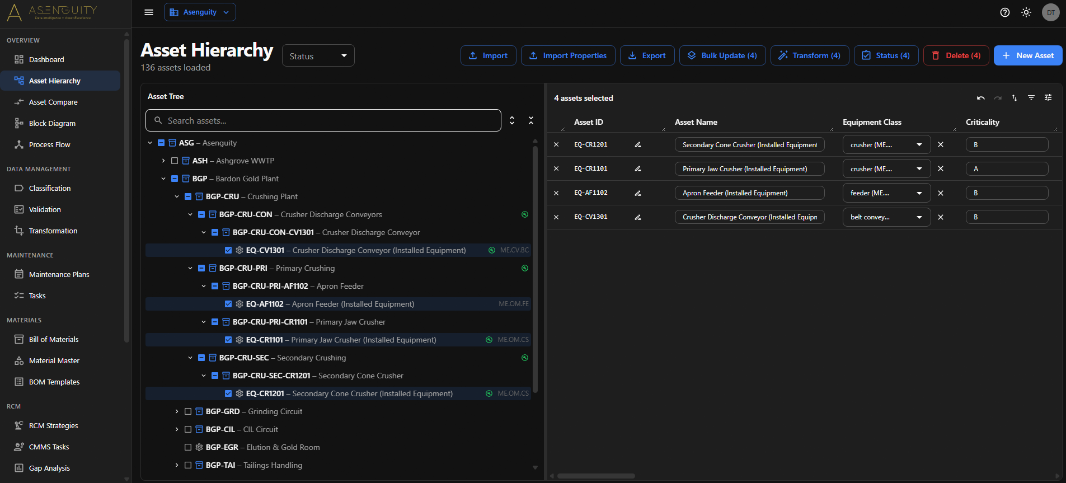Open the help question mark icon

coord(1005,12)
